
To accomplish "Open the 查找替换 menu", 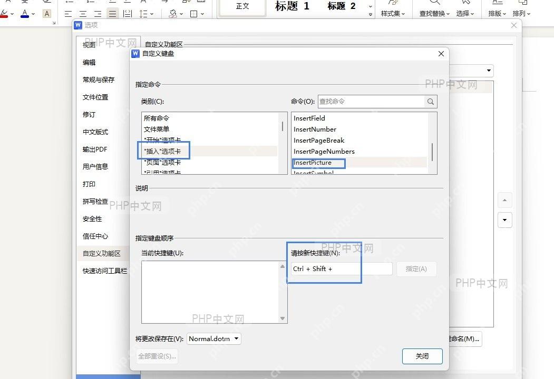I will [x=434, y=13].
